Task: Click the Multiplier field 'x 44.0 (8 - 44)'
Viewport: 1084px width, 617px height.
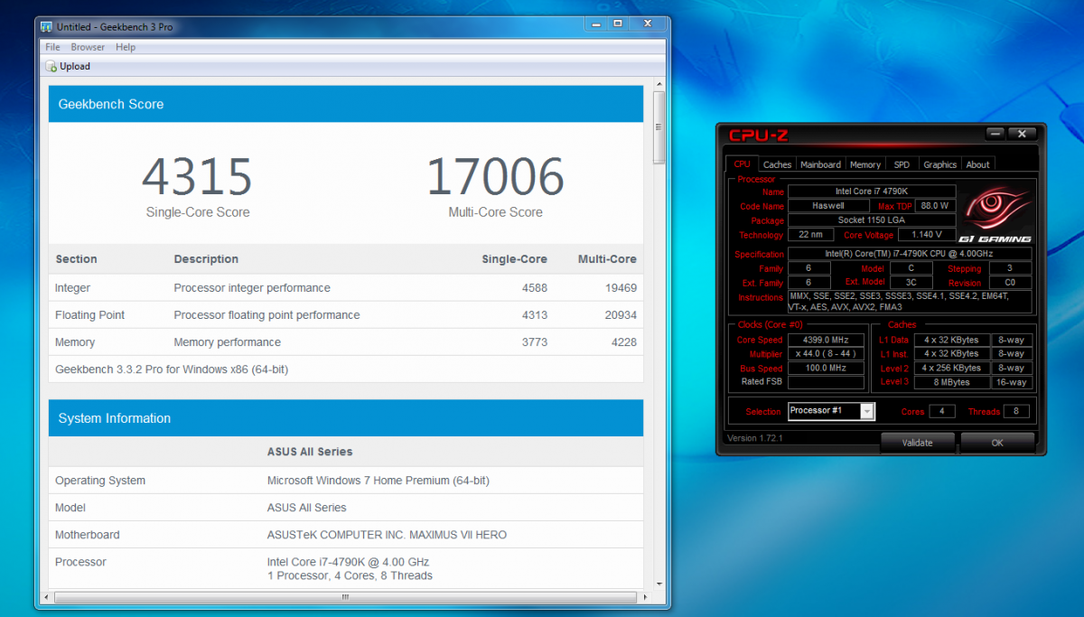Action: (x=826, y=353)
